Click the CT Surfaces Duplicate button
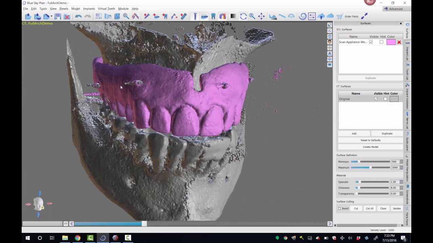Image resolution: width=433 pixels, height=243 pixels. click(387, 134)
